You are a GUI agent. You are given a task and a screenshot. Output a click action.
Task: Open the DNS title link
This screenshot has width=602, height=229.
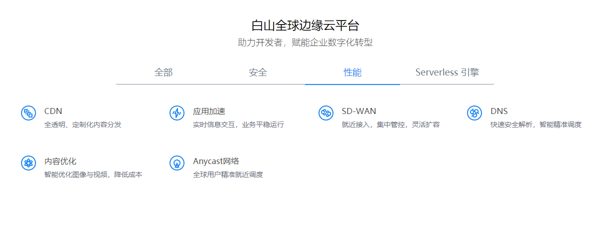click(x=499, y=111)
